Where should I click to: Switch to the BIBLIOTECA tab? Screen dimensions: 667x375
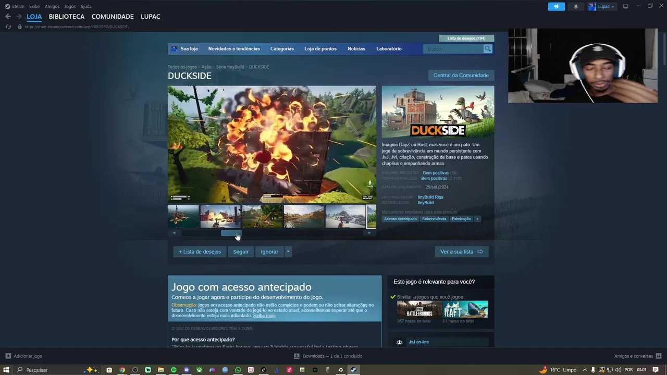[67, 17]
